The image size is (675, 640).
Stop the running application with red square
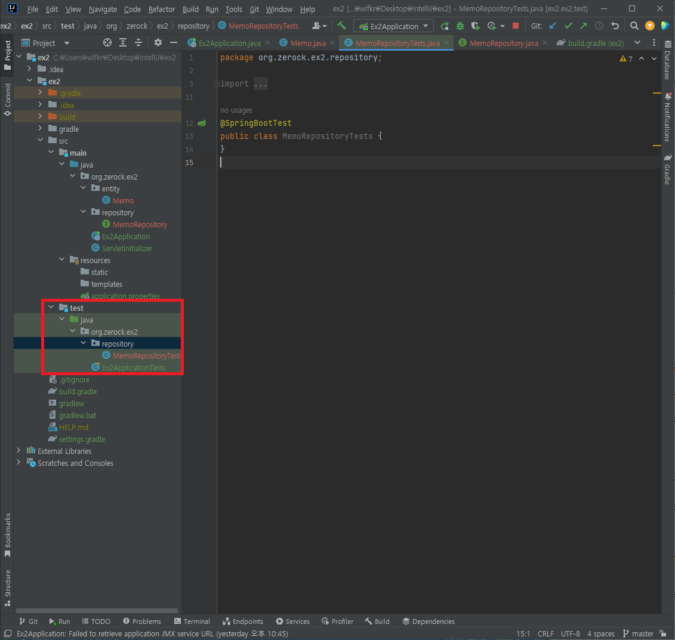515,26
